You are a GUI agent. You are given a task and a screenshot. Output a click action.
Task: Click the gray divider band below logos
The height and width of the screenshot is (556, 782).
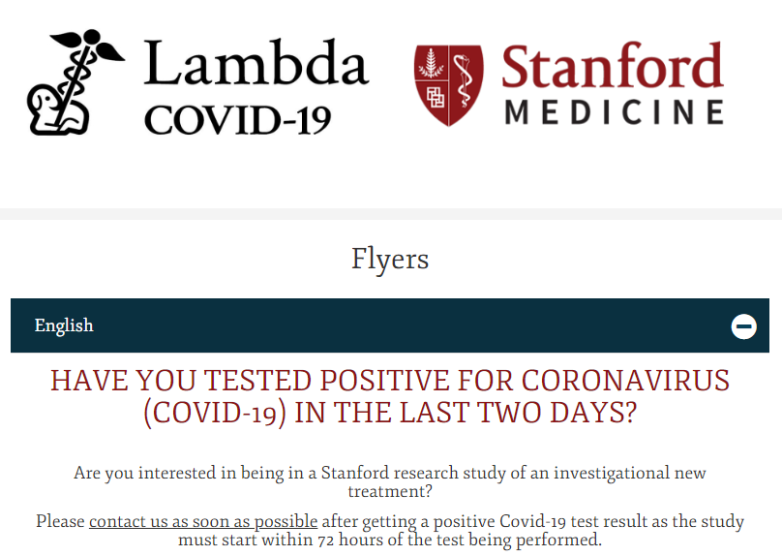[391, 213]
